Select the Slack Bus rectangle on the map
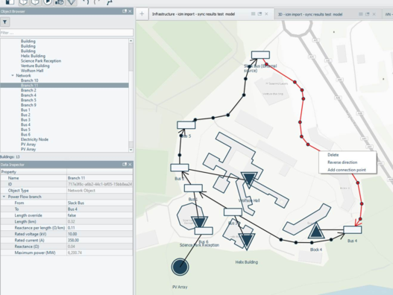This screenshot has height=295, width=393. (260, 55)
